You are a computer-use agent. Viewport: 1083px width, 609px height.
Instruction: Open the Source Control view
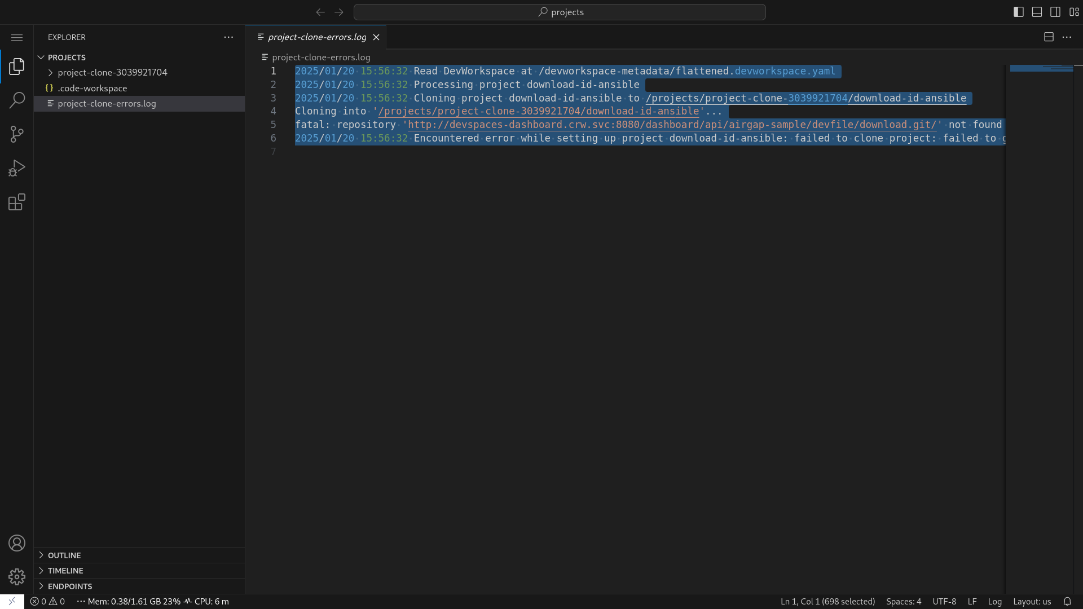pyautogui.click(x=17, y=134)
